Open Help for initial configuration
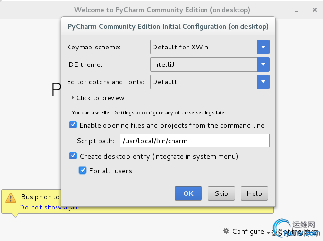 pos(255,193)
